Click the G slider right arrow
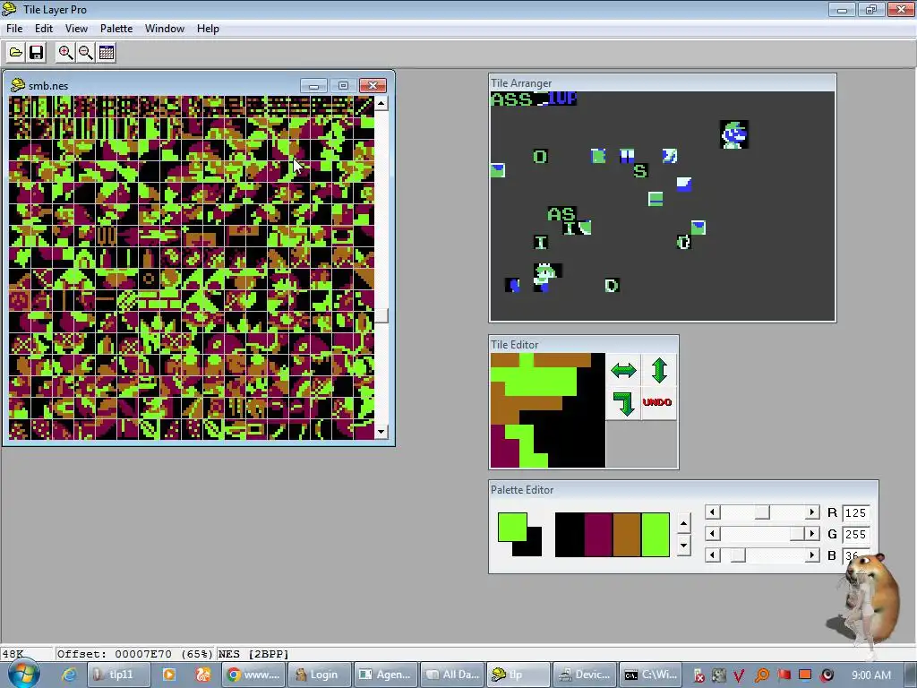This screenshot has width=917, height=688. pyautogui.click(x=811, y=534)
